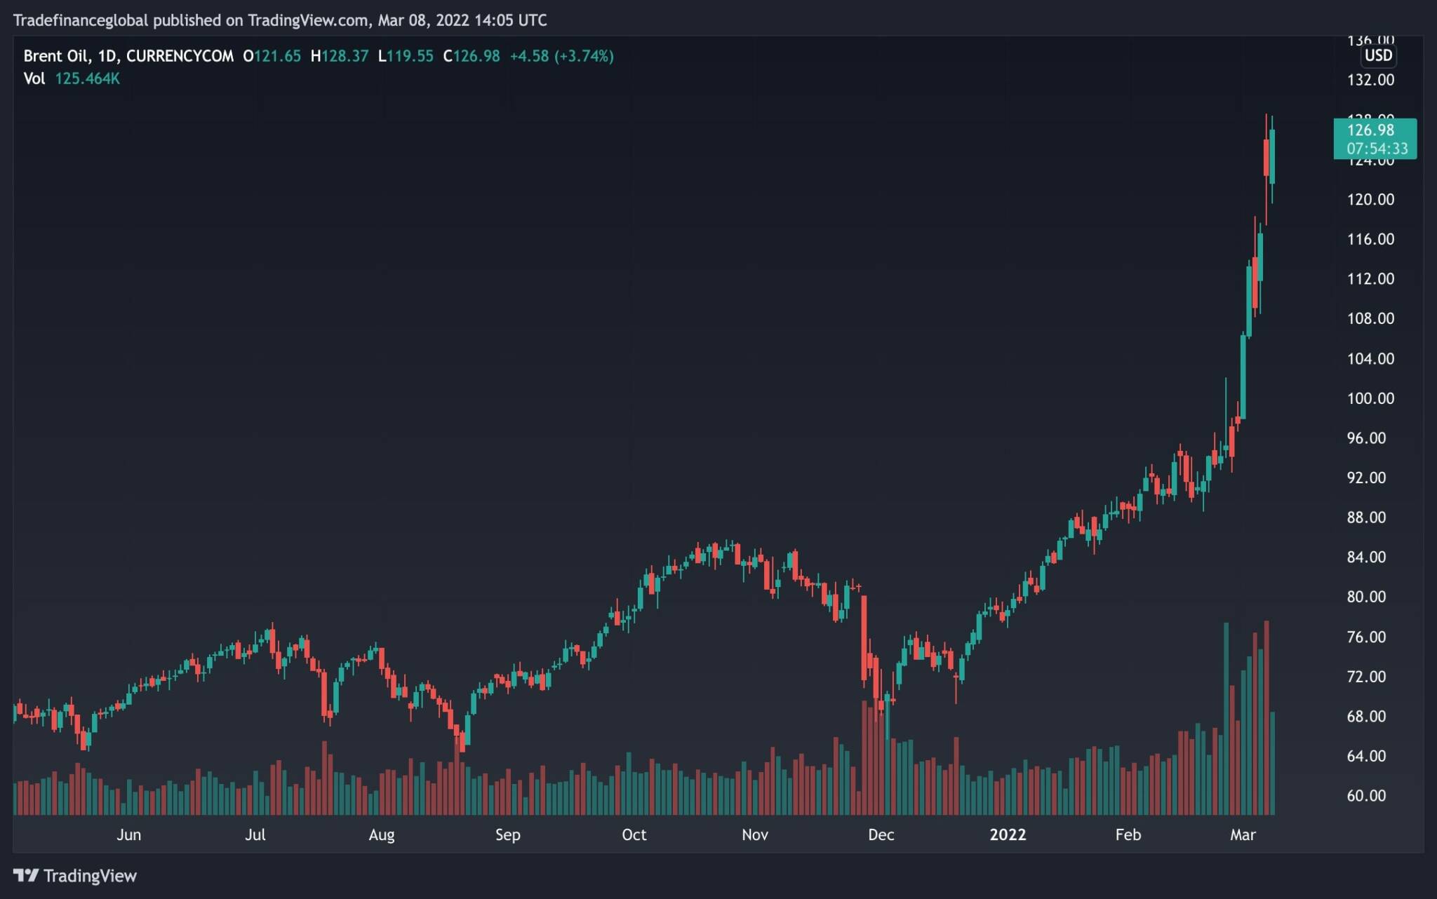Click the Sep label on time axis

[x=507, y=834]
